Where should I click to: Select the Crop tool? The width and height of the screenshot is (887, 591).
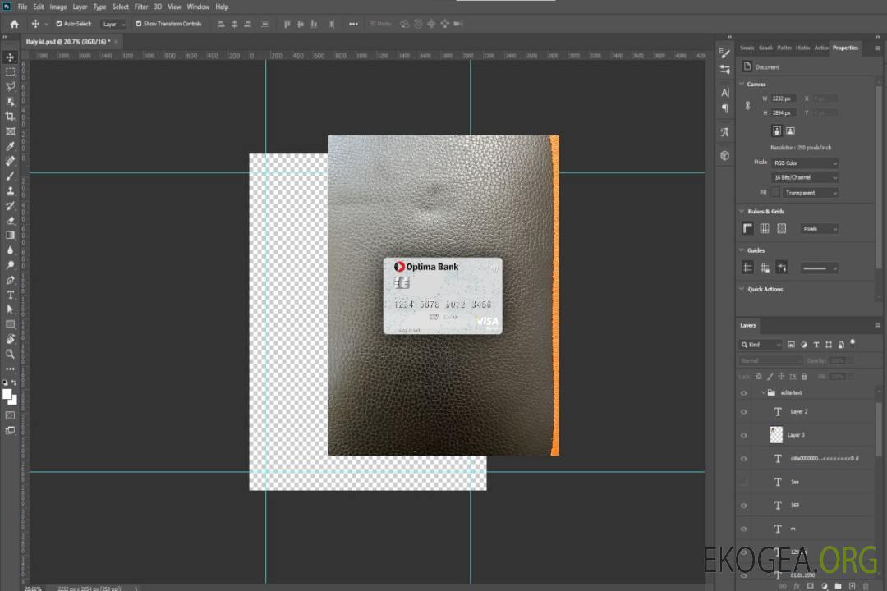point(11,116)
